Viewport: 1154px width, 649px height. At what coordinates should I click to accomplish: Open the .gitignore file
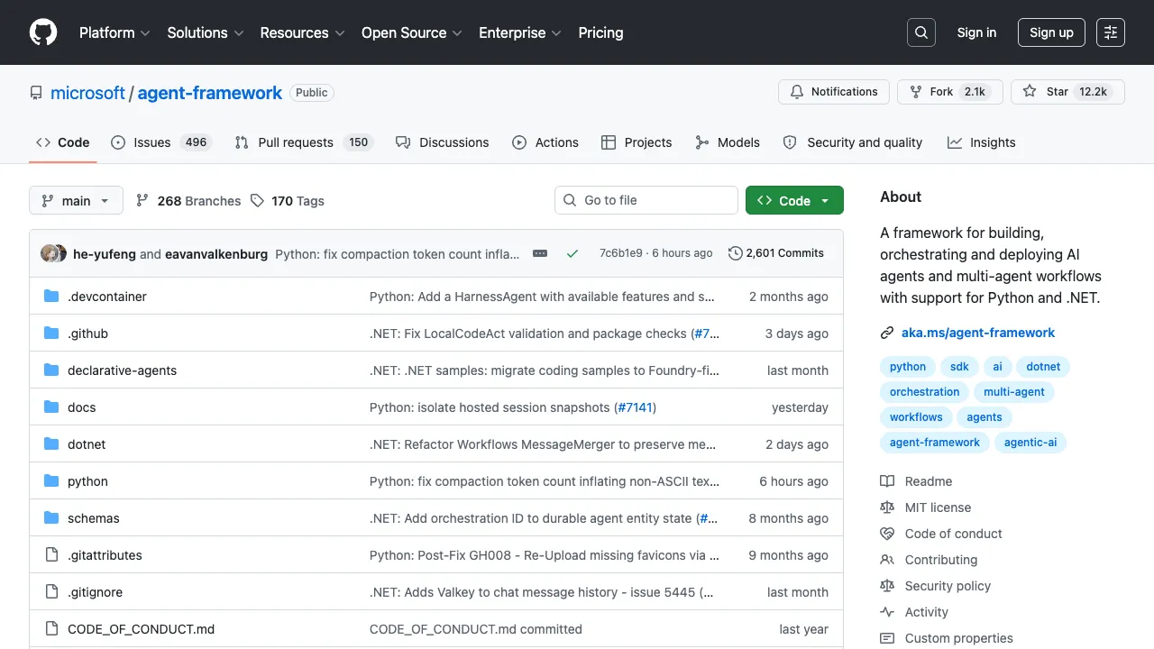click(x=95, y=592)
